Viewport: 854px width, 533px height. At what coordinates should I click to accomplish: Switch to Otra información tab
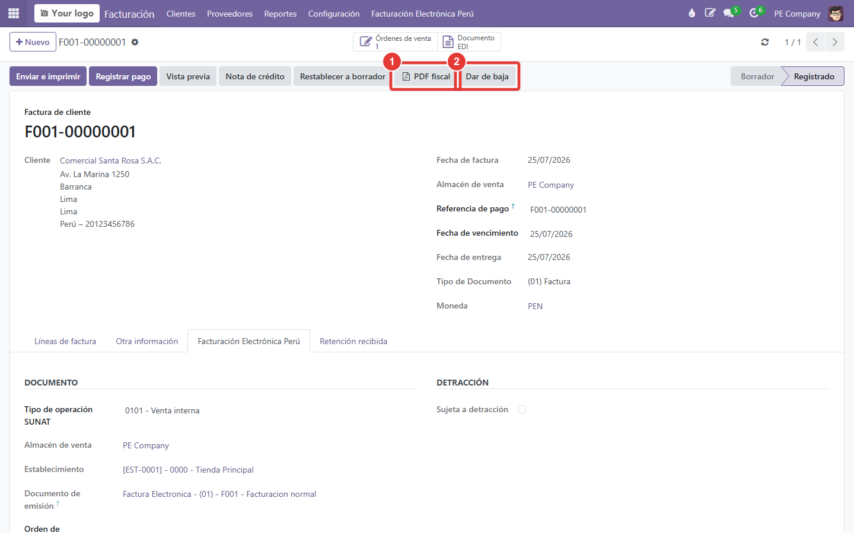coord(147,341)
